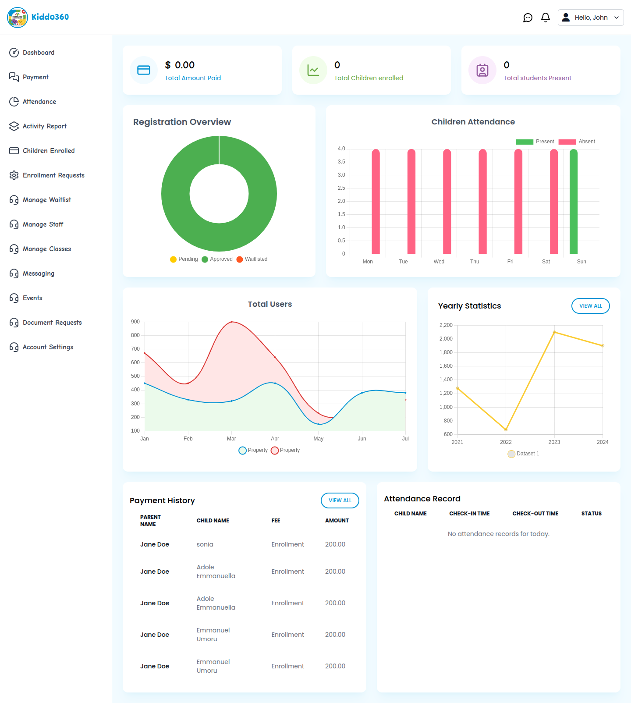Click the badge icon for Total students Present
Image resolution: width=631 pixels, height=703 pixels.
click(x=482, y=70)
